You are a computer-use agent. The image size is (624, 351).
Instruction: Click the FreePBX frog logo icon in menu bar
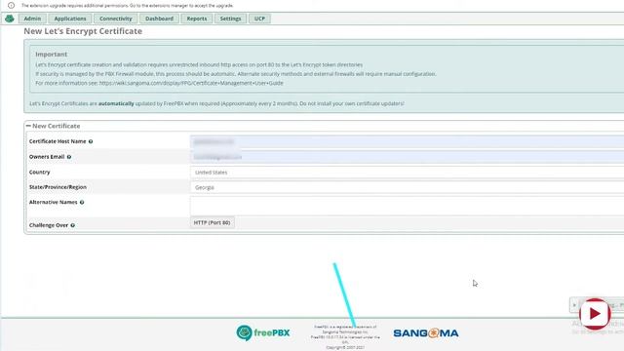coord(10,19)
